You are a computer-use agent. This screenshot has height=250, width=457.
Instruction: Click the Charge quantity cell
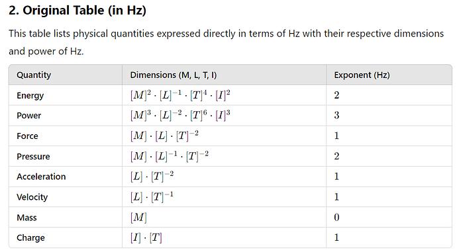tap(30, 238)
